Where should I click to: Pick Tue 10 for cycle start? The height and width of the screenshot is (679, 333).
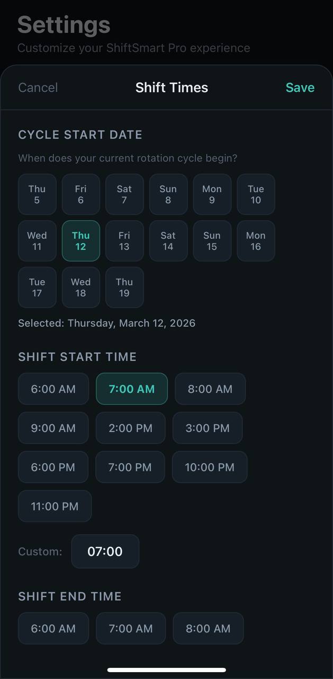click(x=256, y=194)
